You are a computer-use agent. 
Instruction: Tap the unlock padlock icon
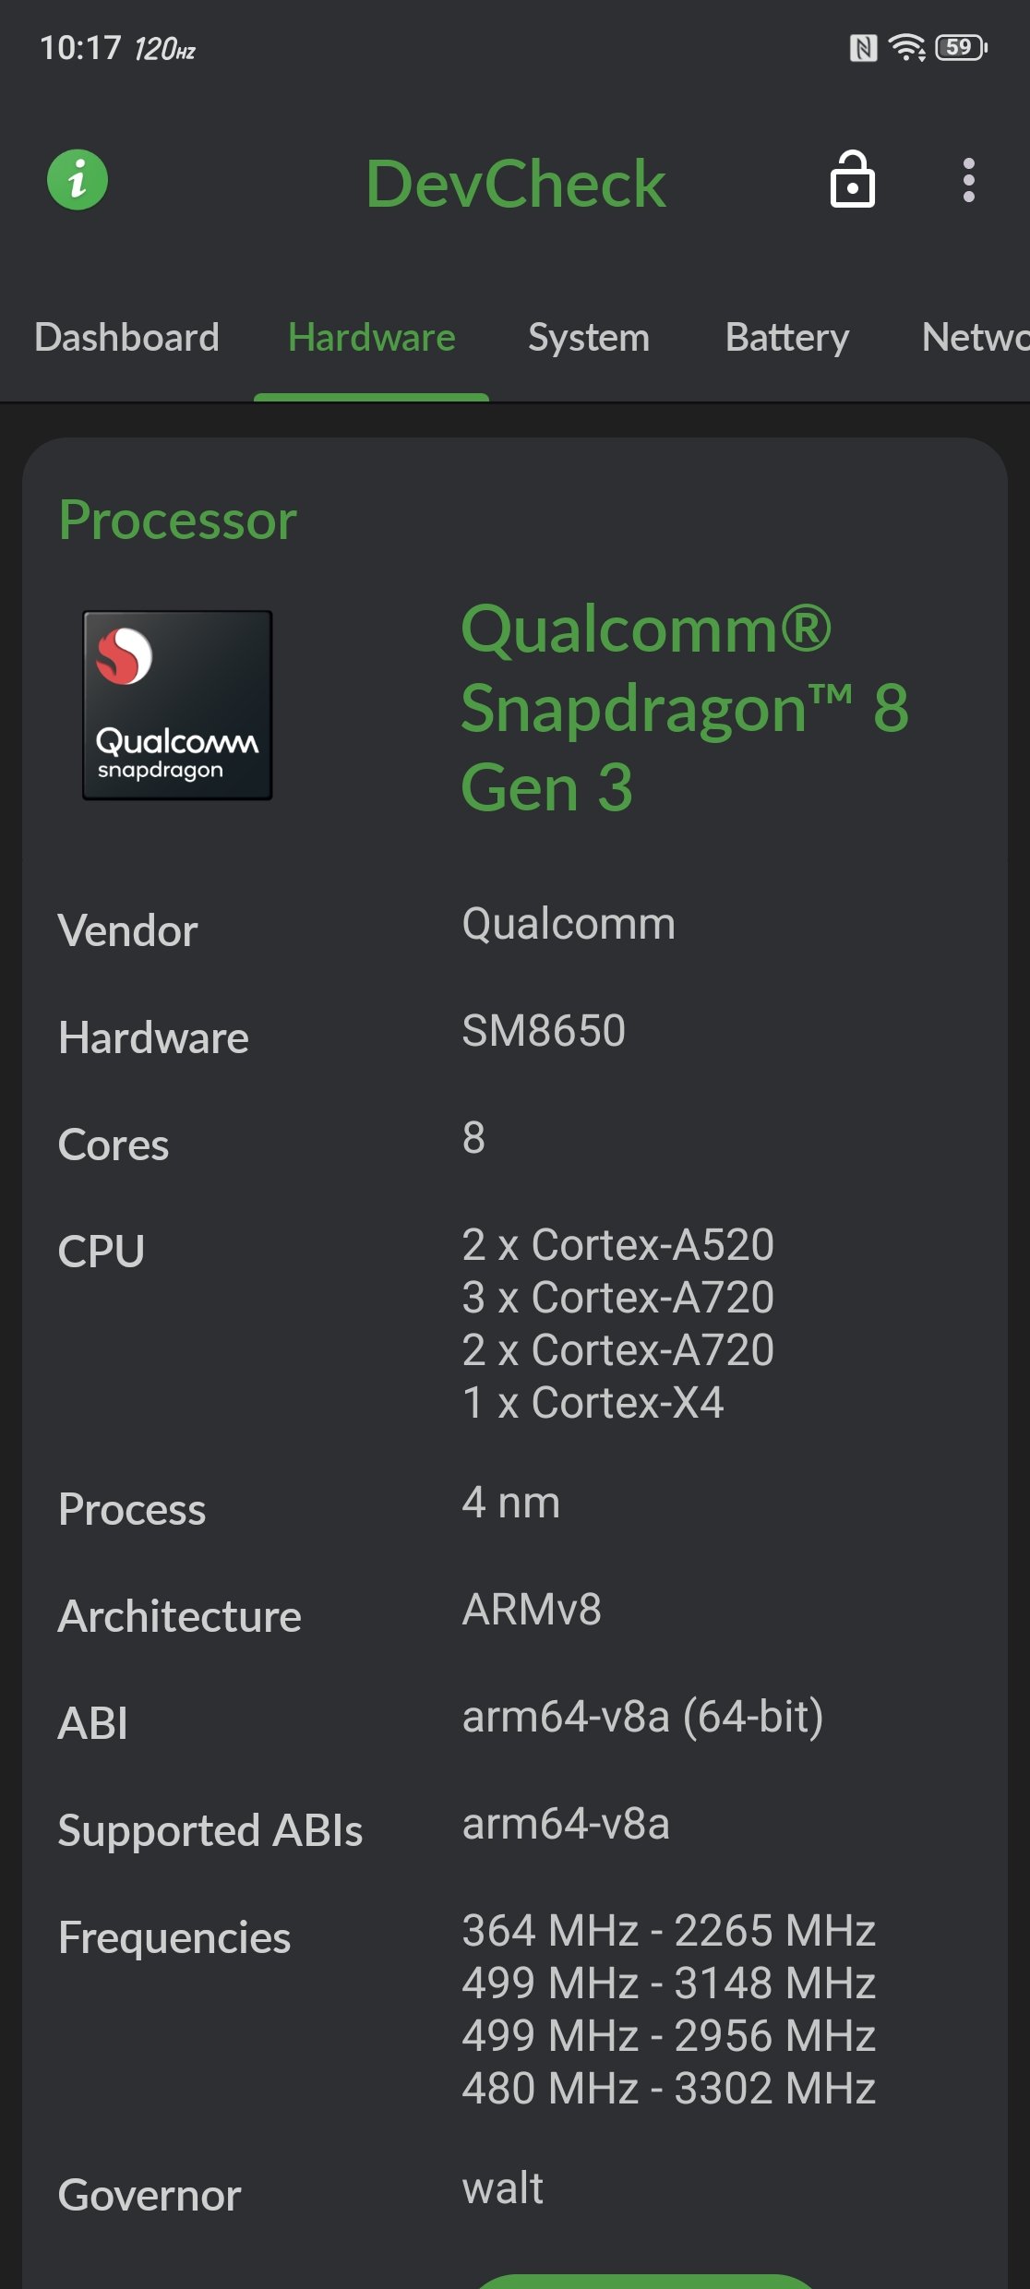coord(852,180)
